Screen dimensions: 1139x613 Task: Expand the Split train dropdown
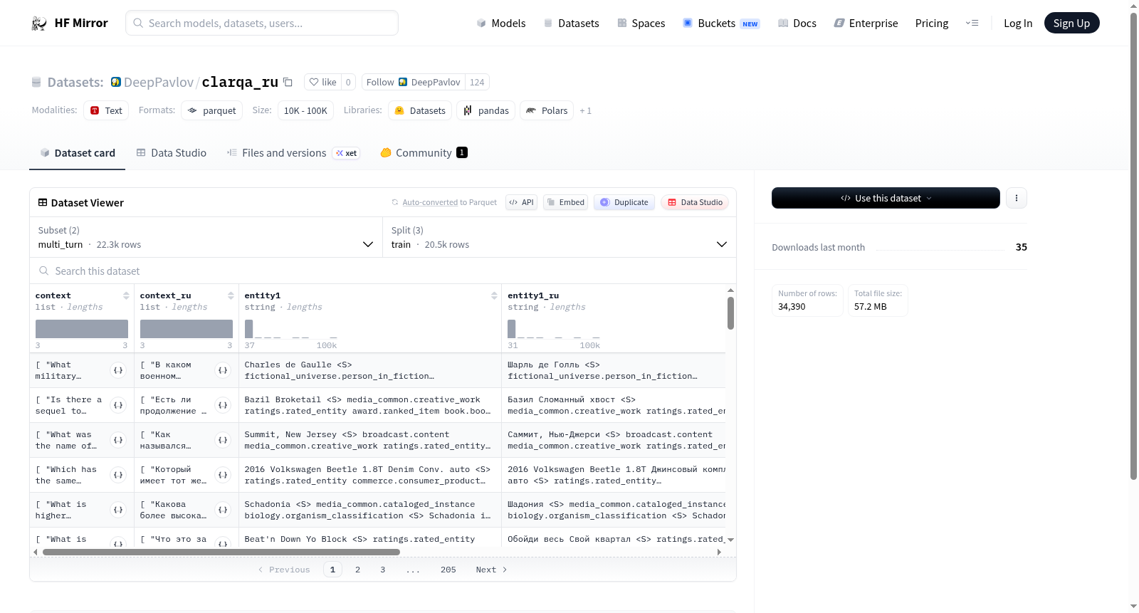pos(559,237)
